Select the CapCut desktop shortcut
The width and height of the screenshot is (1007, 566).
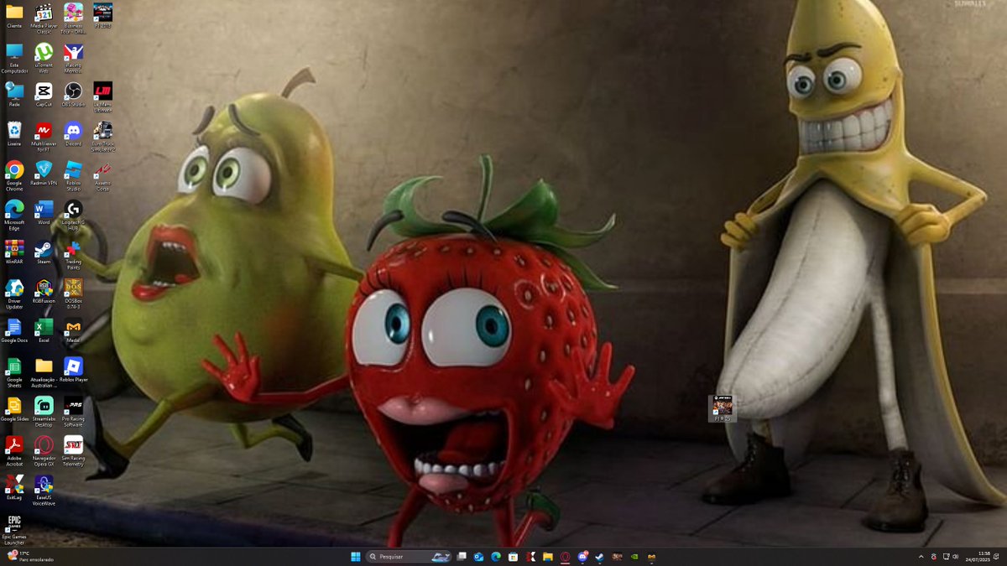pyautogui.click(x=44, y=95)
